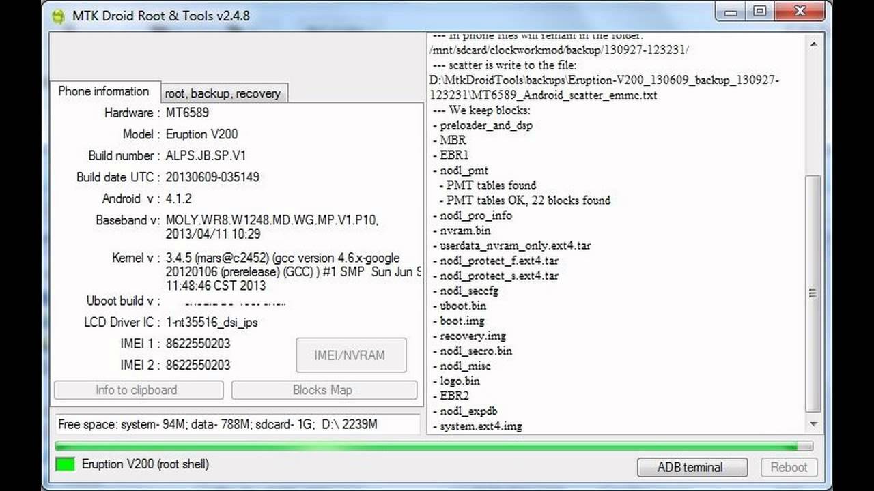Click the scatter is write to the file line
This screenshot has width=874, height=491.
tap(505, 65)
